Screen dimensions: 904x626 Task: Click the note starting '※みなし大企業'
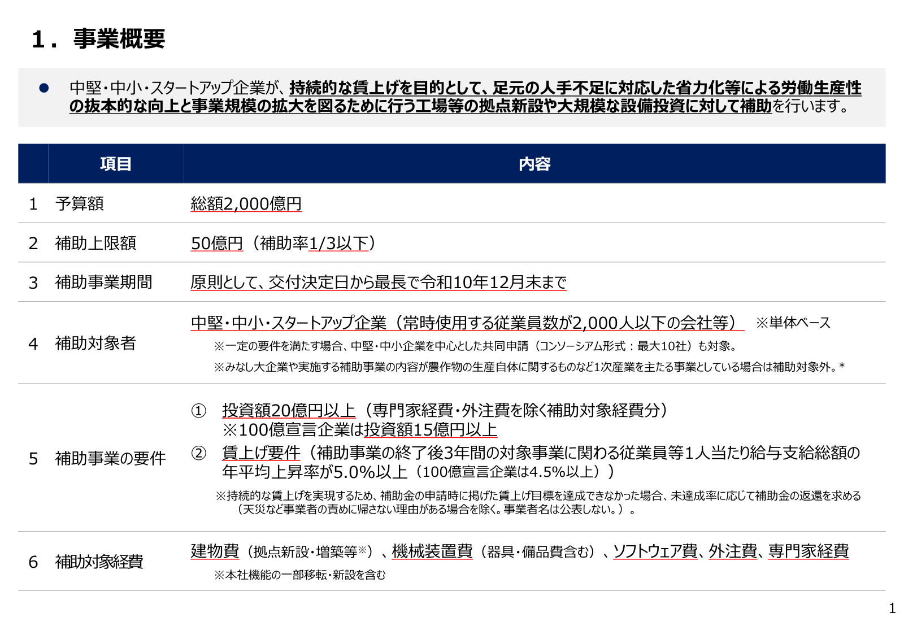(x=529, y=367)
